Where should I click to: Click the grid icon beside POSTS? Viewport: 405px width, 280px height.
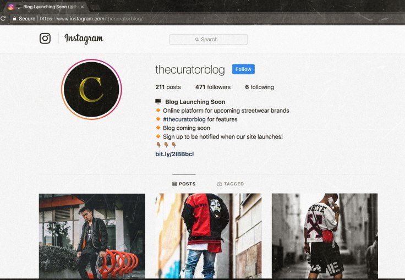174,184
